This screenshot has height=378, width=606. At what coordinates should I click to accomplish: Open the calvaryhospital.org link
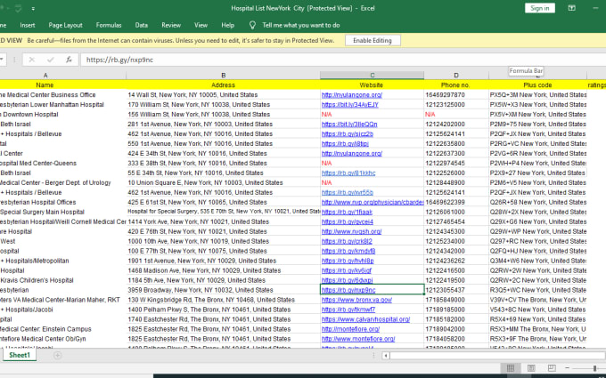coord(365,319)
